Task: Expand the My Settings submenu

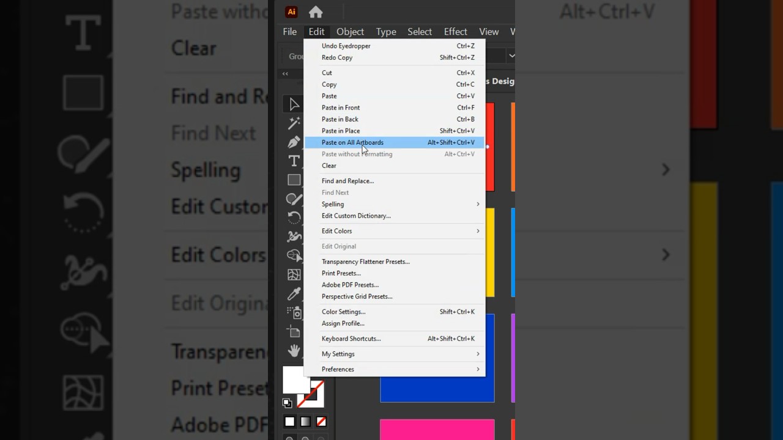Action: point(395,354)
